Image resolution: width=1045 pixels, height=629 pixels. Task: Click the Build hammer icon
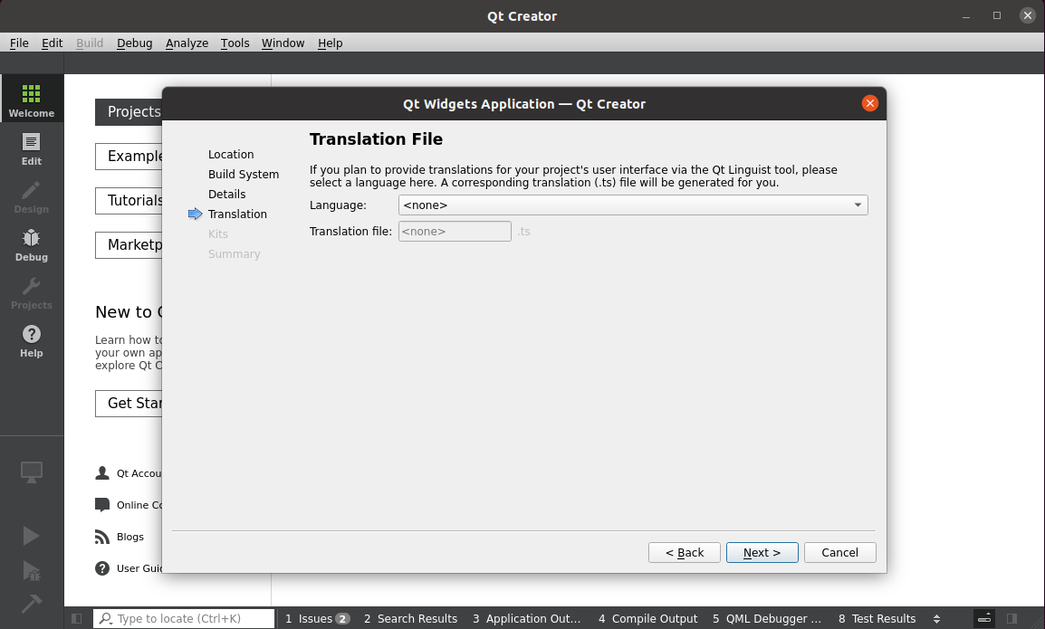point(32,604)
